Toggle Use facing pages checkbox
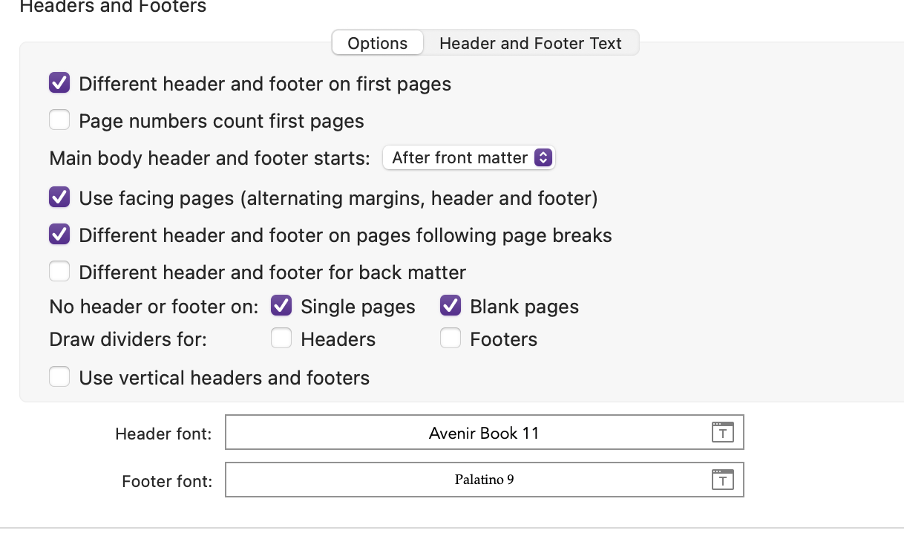 (x=59, y=197)
